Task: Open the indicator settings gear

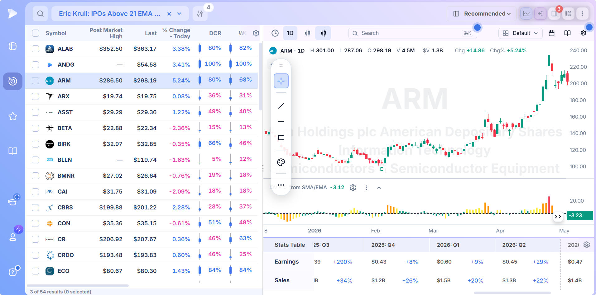Action: pos(353,188)
